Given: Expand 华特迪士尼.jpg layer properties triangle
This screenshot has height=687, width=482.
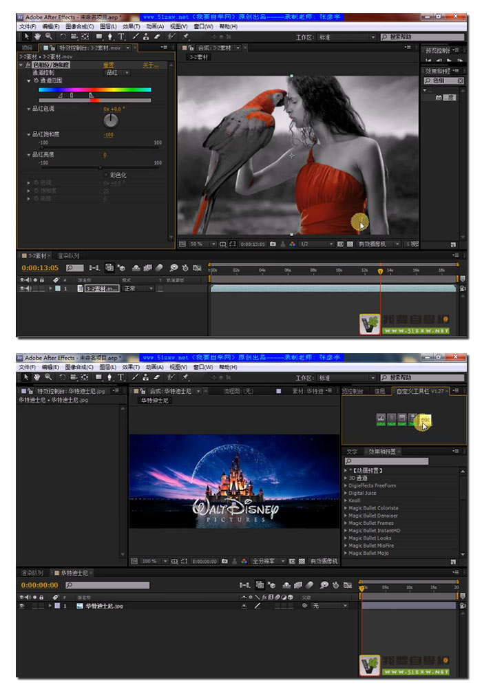Looking at the screenshot, I should click(50, 606).
